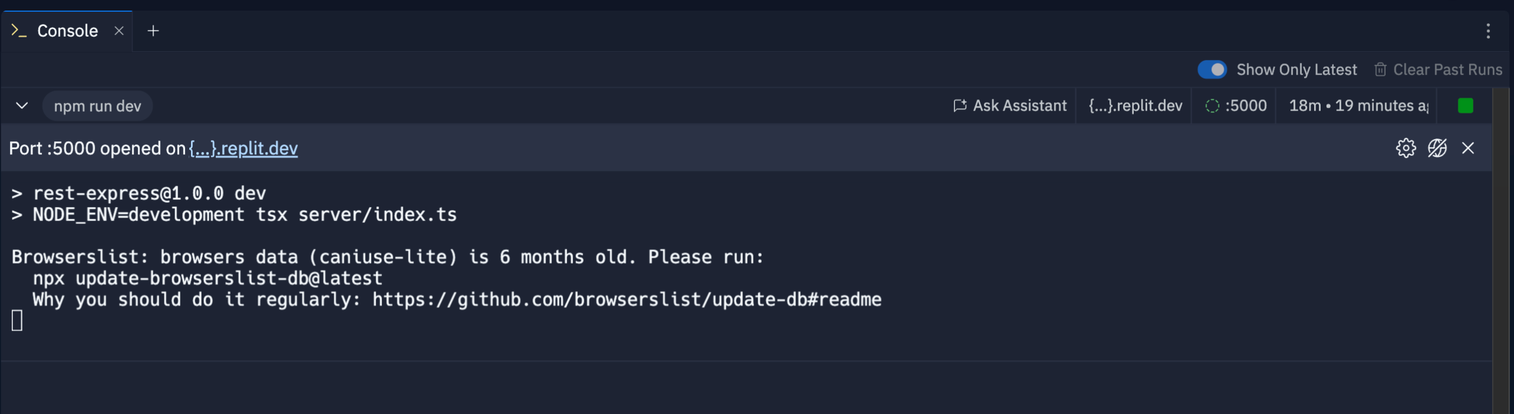Select the npm run dev command chip

[98, 106]
